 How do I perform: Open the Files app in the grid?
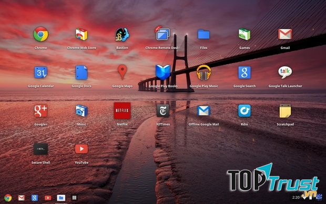[203, 34]
